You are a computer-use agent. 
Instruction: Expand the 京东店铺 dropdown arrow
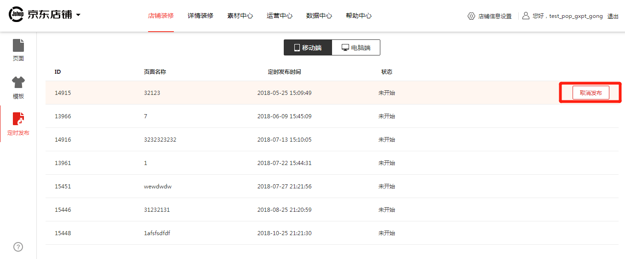pos(78,15)
